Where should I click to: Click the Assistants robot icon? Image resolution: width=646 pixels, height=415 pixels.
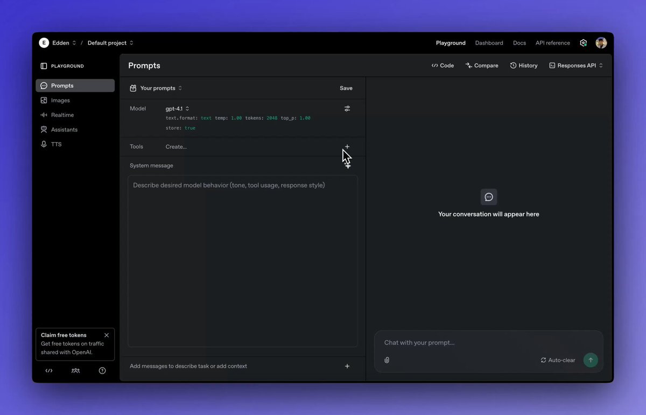[44, 129]
